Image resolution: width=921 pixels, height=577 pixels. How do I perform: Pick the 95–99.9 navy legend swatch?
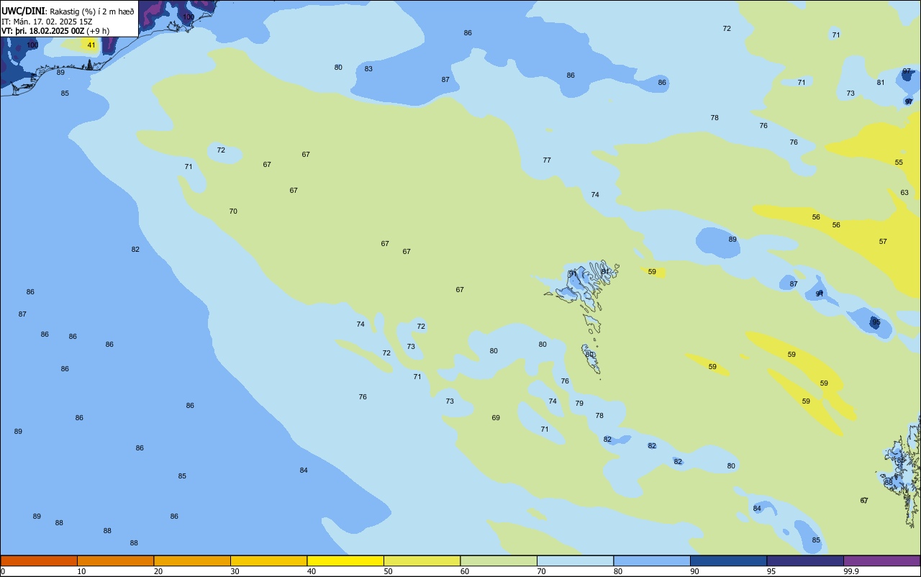point(805,560)
